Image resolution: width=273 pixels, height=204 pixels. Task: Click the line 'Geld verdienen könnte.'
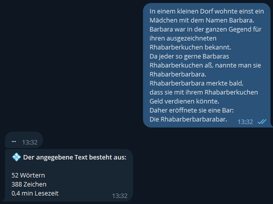pos(184,101)
